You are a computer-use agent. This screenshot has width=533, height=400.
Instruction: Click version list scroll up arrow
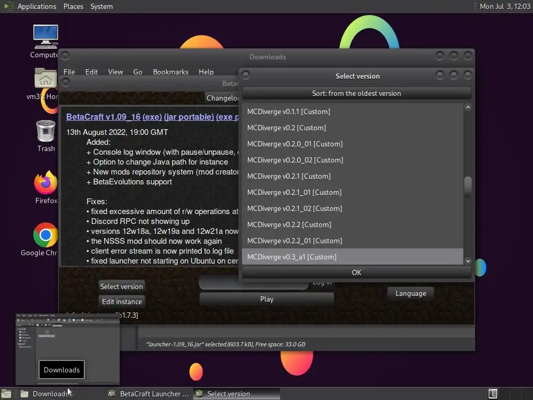pyautogui.click(x=468, y=107)
